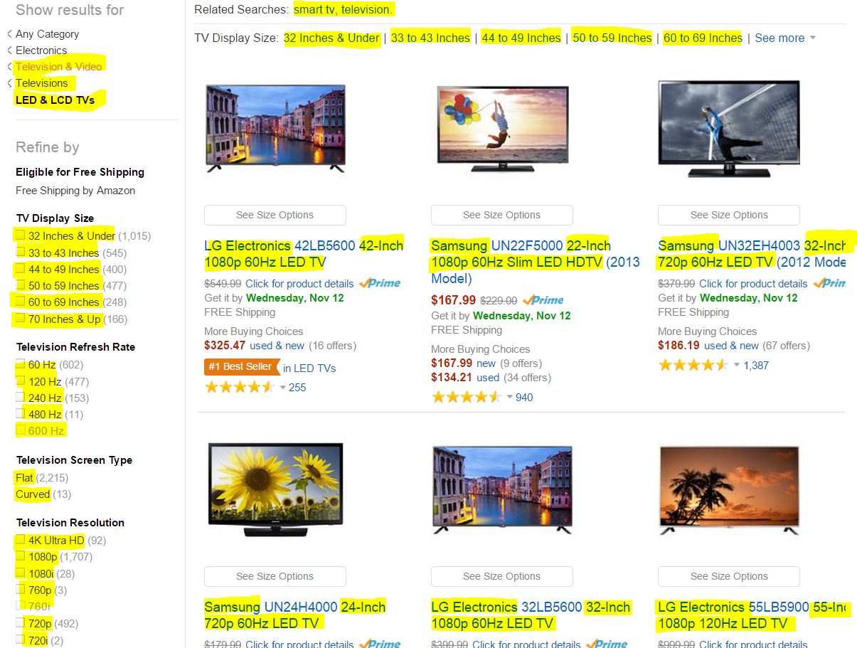This screenshot has width=857, height=648.
Task: Select the 240 Hz refresh rate checkbox
Action: [21, 398]
